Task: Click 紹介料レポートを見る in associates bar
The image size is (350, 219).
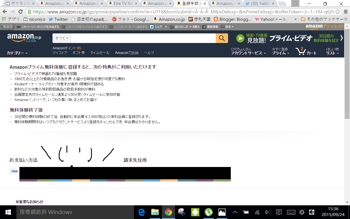Action: (x=185, y=27)
